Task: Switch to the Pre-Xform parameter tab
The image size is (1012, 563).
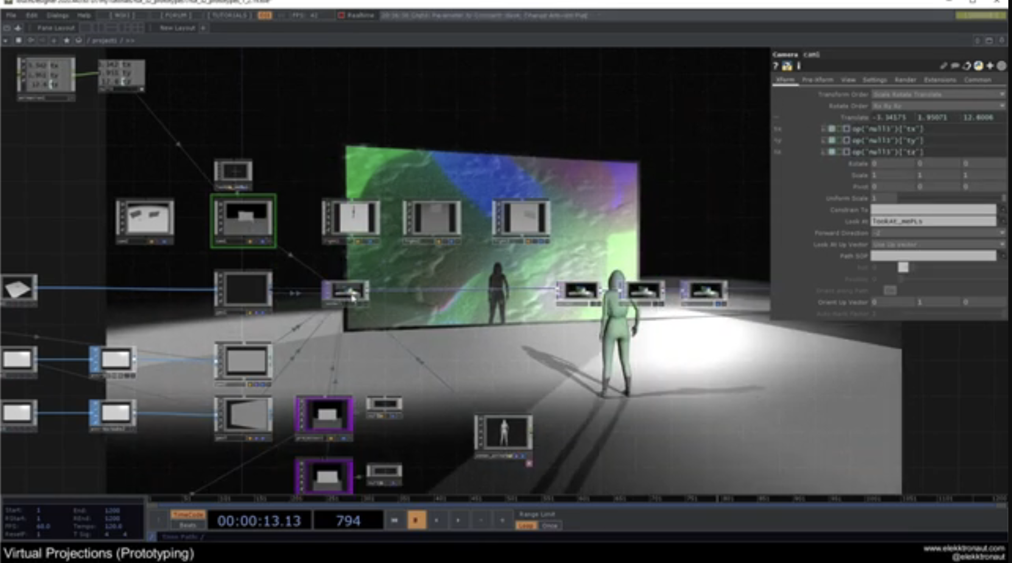Action: click(x=817, y=80)
